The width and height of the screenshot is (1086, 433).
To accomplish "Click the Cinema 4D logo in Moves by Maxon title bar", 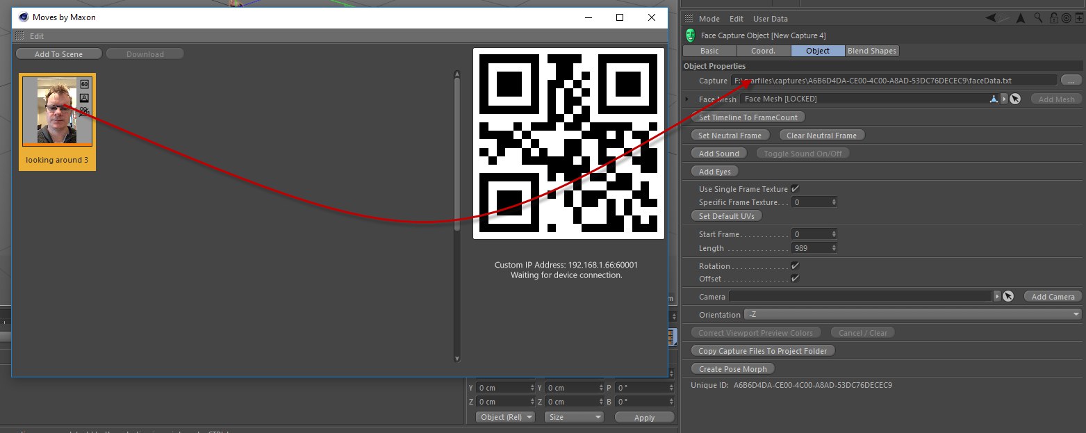I will pyautogui.click(x=24, y=17).
